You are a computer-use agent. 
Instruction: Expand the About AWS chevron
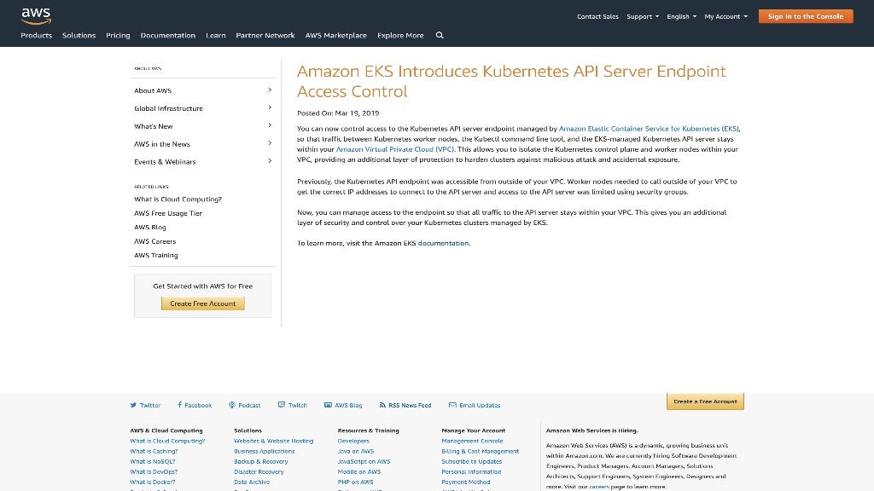(270, 90)
